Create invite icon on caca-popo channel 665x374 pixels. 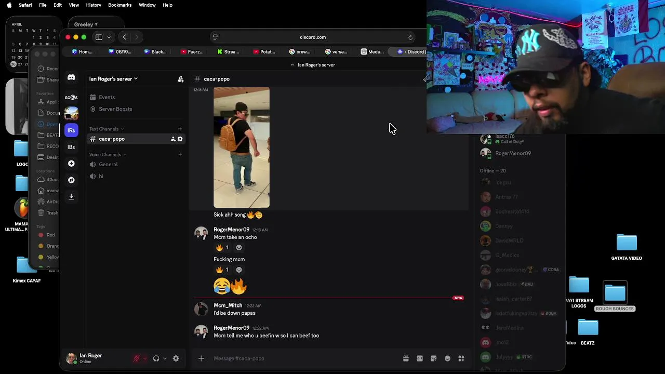173,139
